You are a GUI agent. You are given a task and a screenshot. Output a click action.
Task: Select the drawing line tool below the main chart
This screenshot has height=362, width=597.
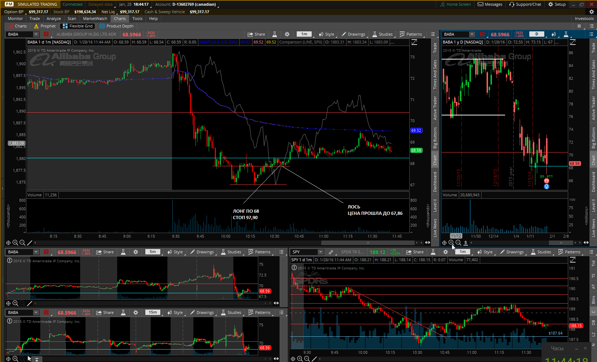[x=30, y=243]
